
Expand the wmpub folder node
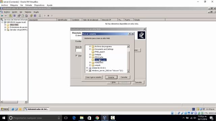point(90,65)
